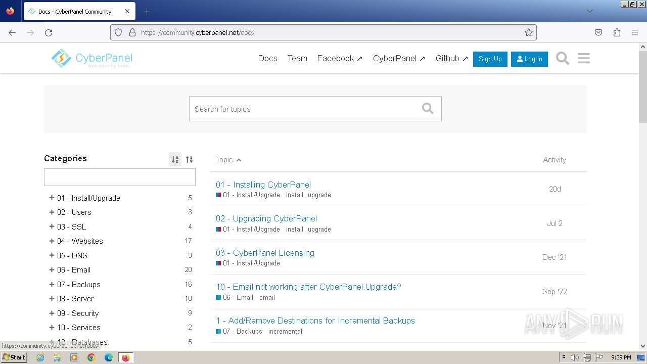Click the taskbar clock 9:39 PM
This screenshot has height=364, width=647.
pyautogui.click(x=621, y=357)
